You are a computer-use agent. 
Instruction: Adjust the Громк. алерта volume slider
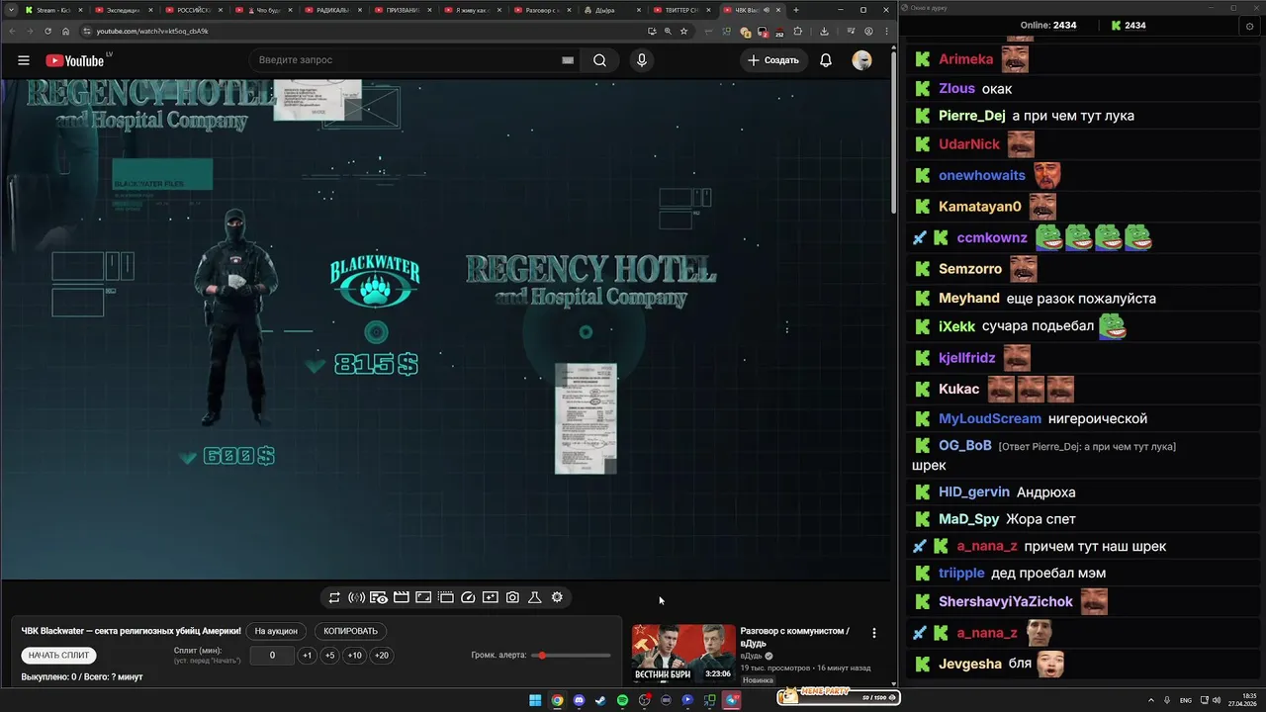[x=572, y=655]
